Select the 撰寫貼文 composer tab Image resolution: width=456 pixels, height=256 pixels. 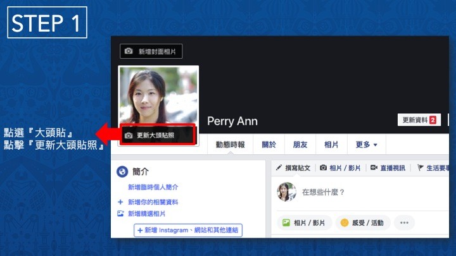click(x=293, y=168)
